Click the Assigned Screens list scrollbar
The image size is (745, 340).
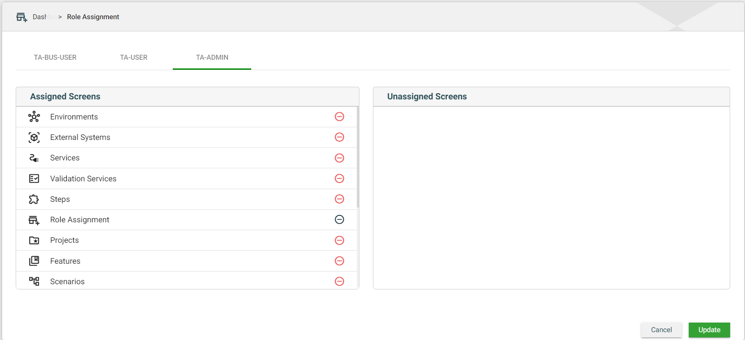(358, 157)
